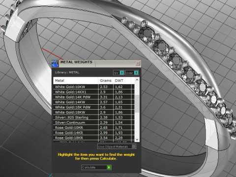Click the 1,71 DWT value

(118, 127)
